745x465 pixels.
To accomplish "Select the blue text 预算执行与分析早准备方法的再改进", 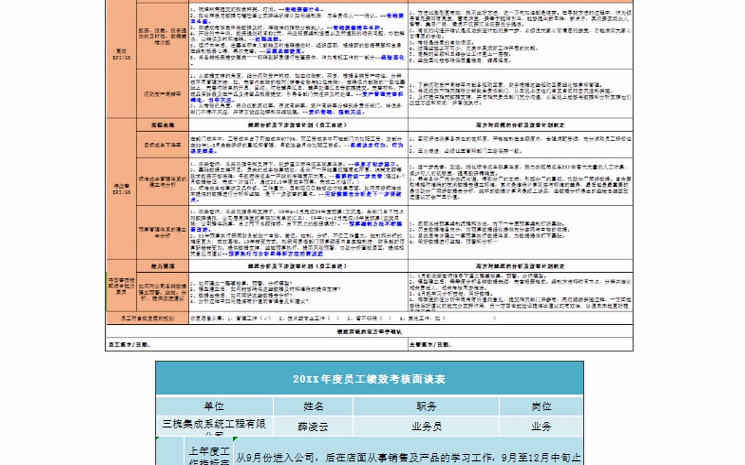I will click(x=276, y=254).
